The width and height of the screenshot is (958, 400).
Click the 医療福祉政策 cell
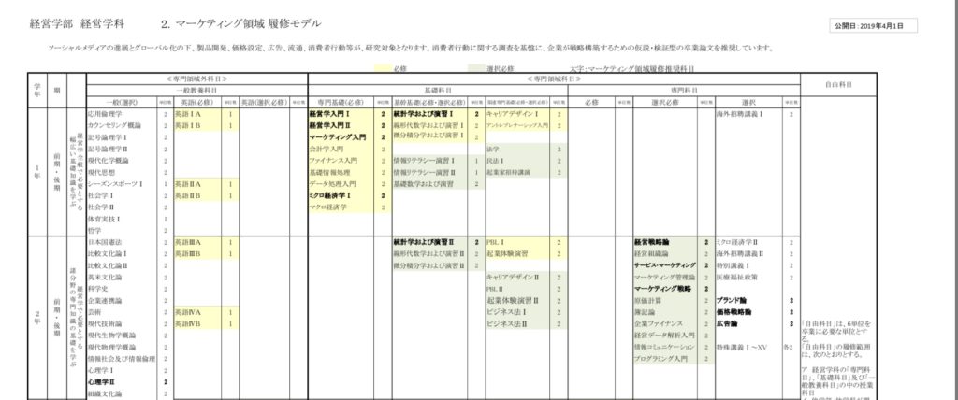coord(737,278)
